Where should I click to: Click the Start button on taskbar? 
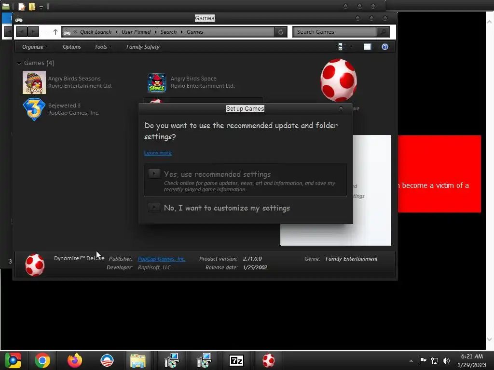(13, 360)
